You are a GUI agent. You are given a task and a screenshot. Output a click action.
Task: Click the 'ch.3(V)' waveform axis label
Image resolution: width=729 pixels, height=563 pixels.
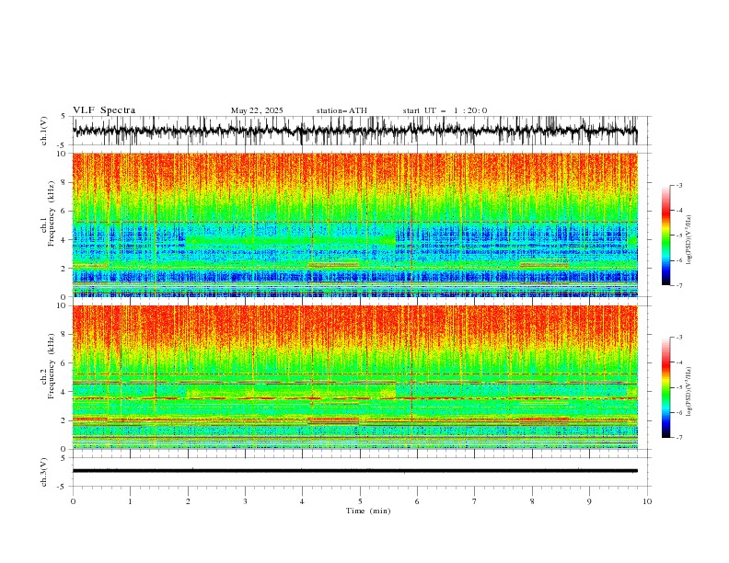pyautogui.click(x=44, y=473)
